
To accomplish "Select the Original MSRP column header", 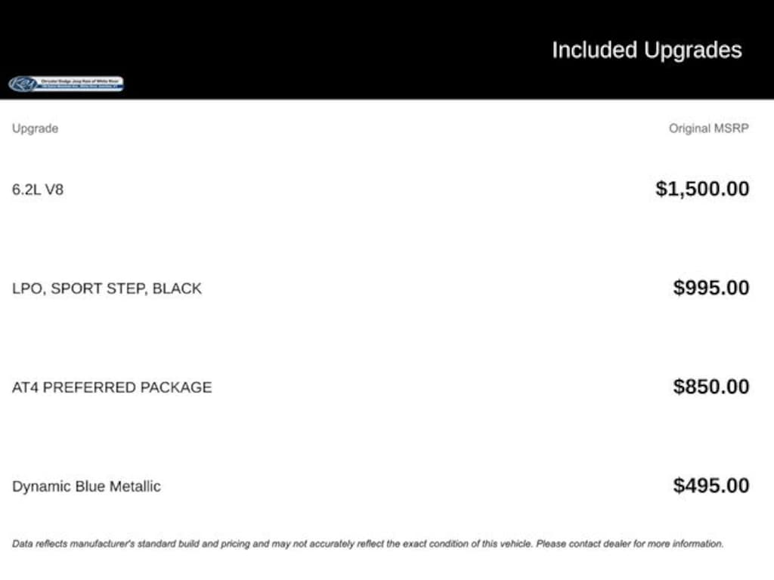I will pyautogui.click(x=708, y=128).
